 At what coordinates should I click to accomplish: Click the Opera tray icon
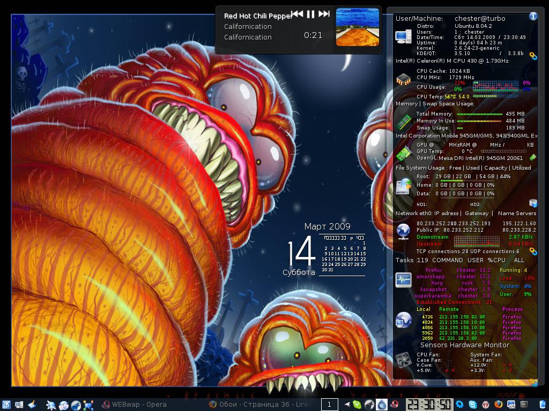486,405
